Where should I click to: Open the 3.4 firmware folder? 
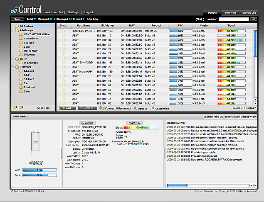(x=23, y=83)
